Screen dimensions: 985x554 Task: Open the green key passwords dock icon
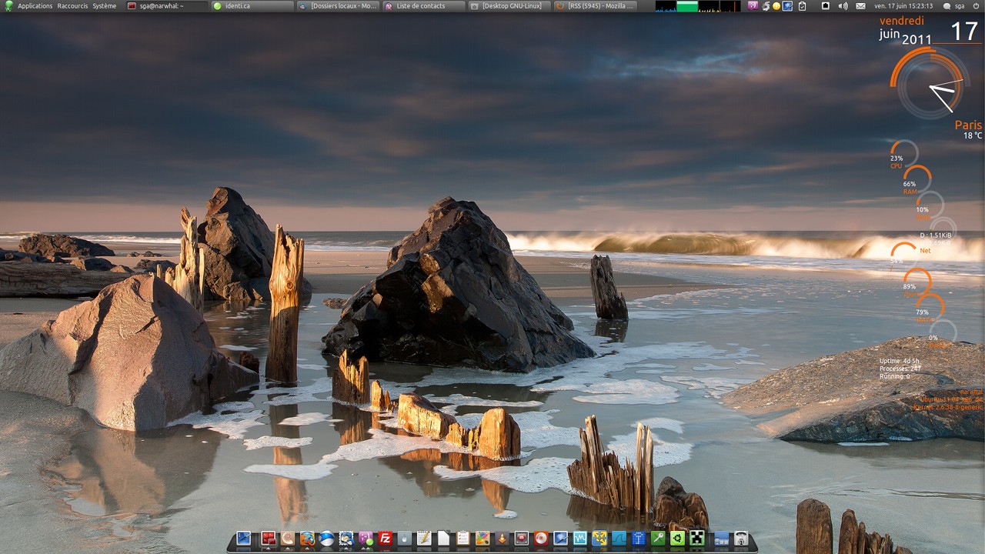click(x=658, y=539)
